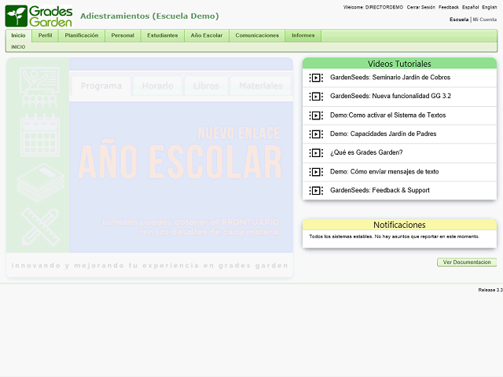The image size is (503, 377).
Task: Open Demo: Como activar el Sistema de Textos
Action: point(387,115)
